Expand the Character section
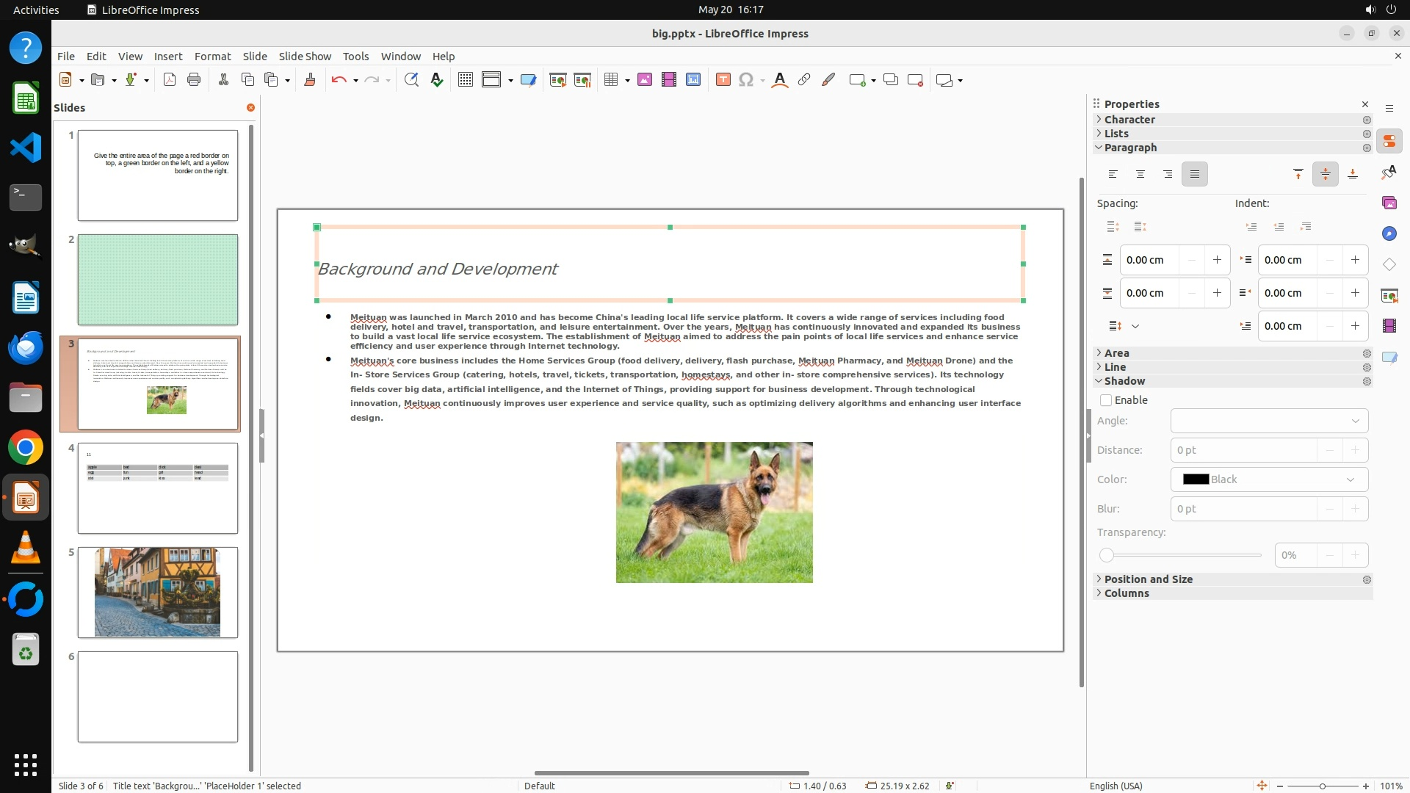1410x793 pixels. tap(1129, 120)
